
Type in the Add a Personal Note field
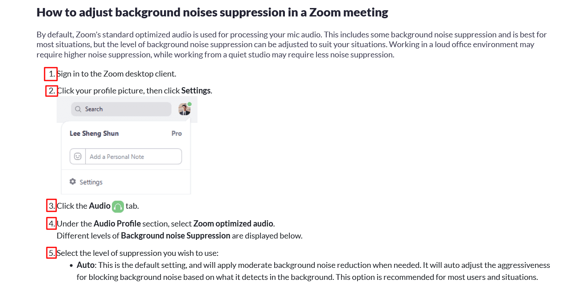pyautogui.click(x=134, y=157)
